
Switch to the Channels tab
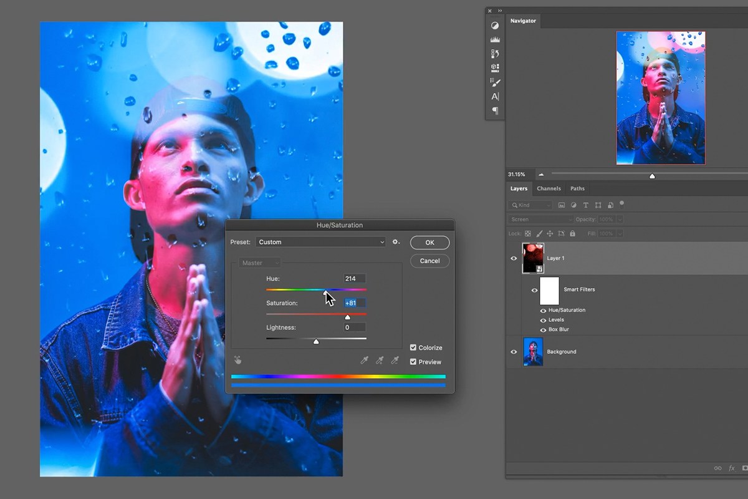tap(549, 188)
